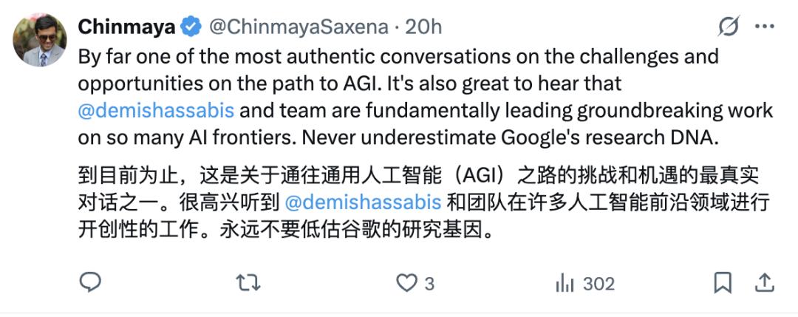This screenshot has height=317, width=798.
Task: Open the @ChinmayaSaxena handle link
Action: pos(299,27)
